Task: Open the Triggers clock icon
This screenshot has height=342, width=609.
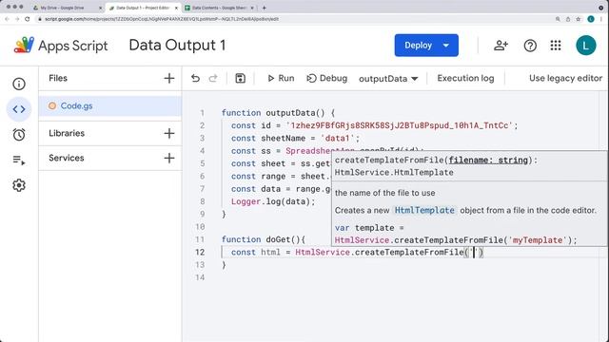Action: (x=19, y=135)
